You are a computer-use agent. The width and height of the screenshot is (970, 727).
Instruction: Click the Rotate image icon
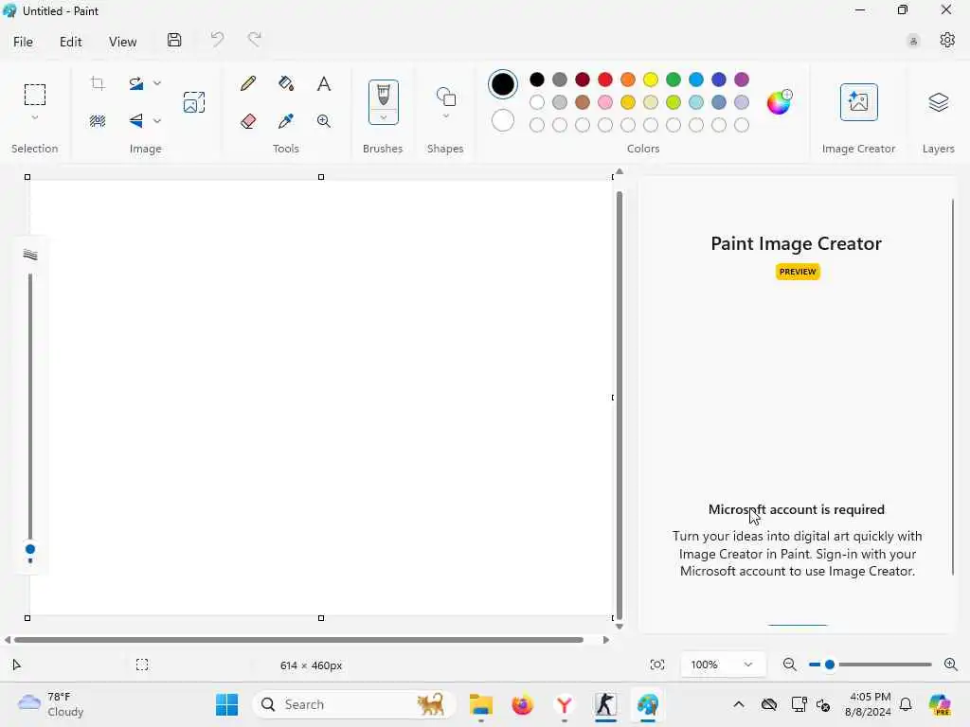coord(136,83)
